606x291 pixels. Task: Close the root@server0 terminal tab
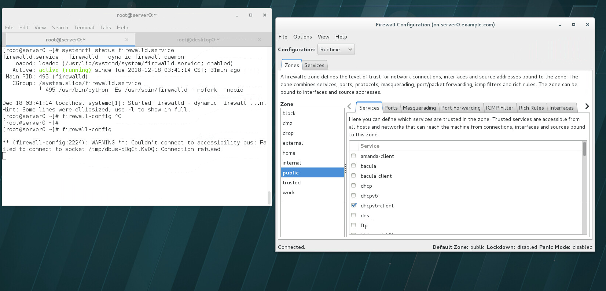pos(127,40)
